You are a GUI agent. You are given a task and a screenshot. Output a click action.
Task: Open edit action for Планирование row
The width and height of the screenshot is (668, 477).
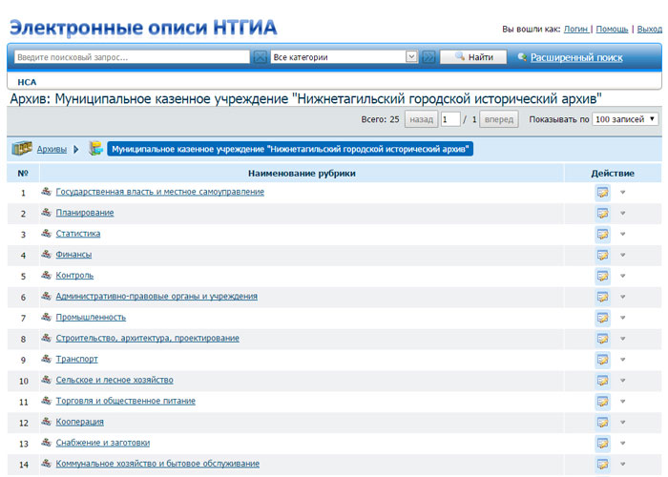tap(602, 214)
